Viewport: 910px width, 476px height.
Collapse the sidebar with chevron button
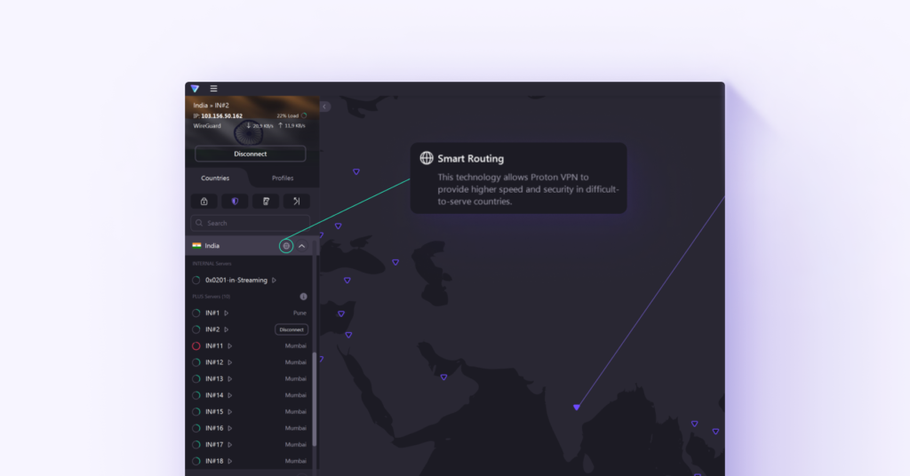[325, 107]
